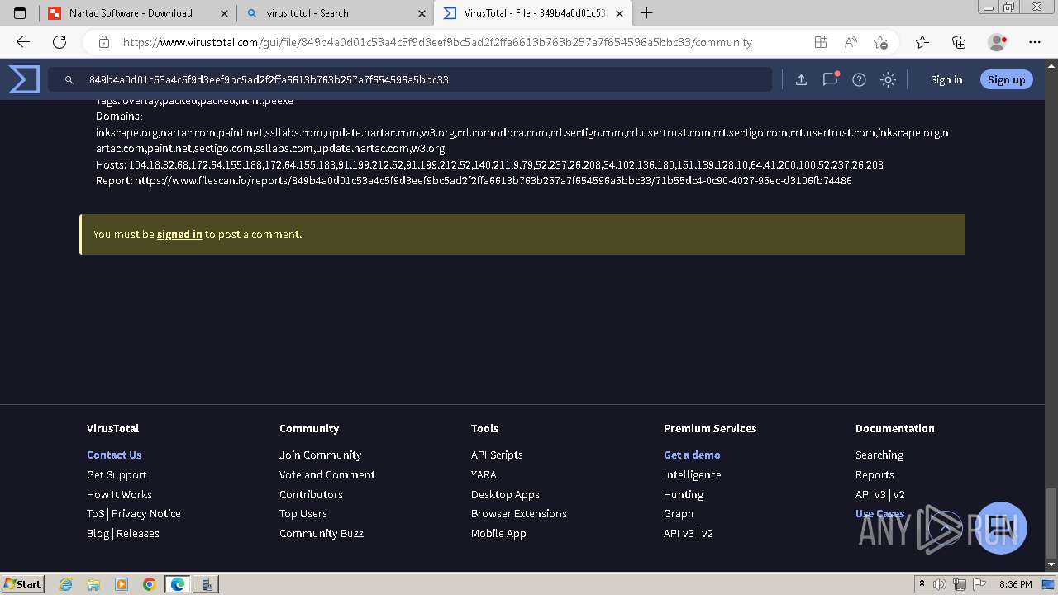
Task: Close the Nartac Software tab
Action: pos(224,13)
